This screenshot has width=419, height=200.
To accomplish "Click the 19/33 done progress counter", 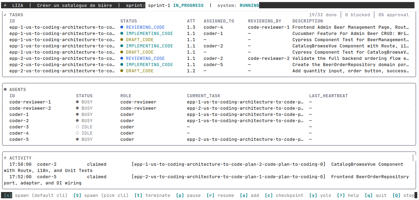I will click(x=323, y=15).
